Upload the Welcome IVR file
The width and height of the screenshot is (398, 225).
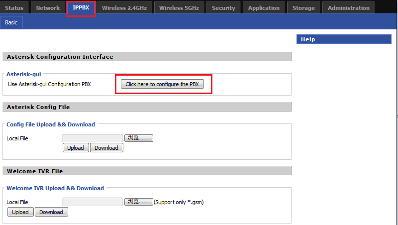click(20, 212)
